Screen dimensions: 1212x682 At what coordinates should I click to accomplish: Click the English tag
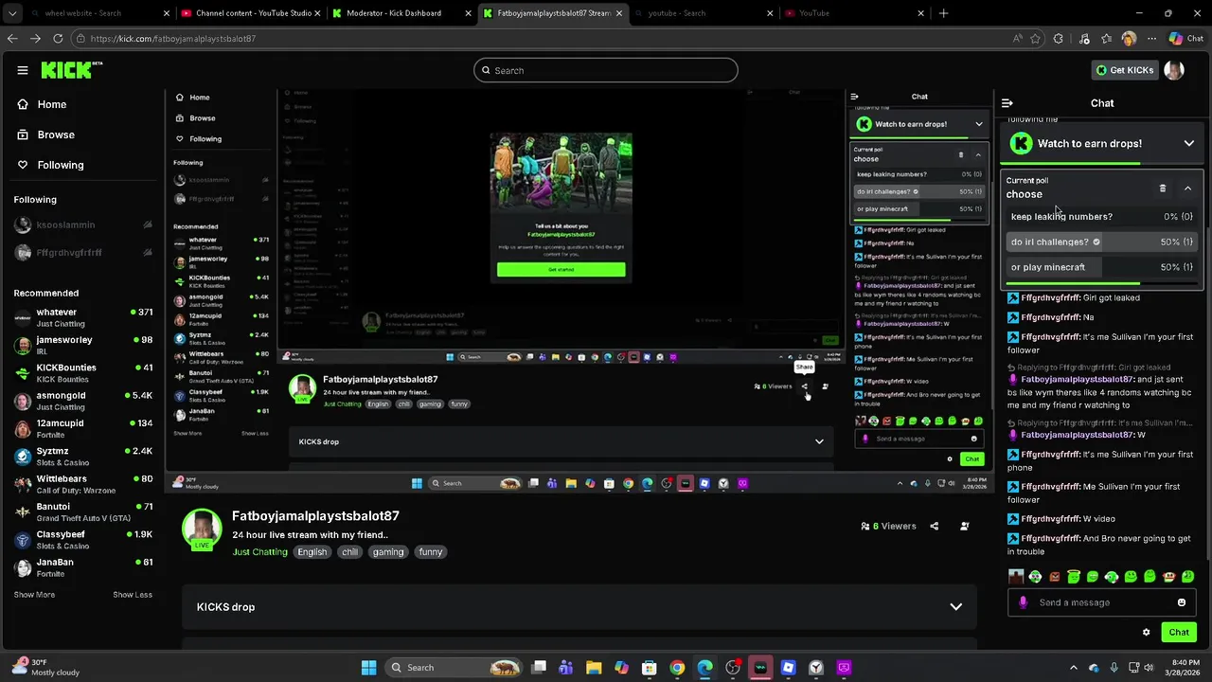coord(312,552)
